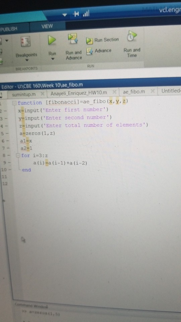181x322 pixels.
Task: Click line number 12 in the gutter
Action: (5, 183)
